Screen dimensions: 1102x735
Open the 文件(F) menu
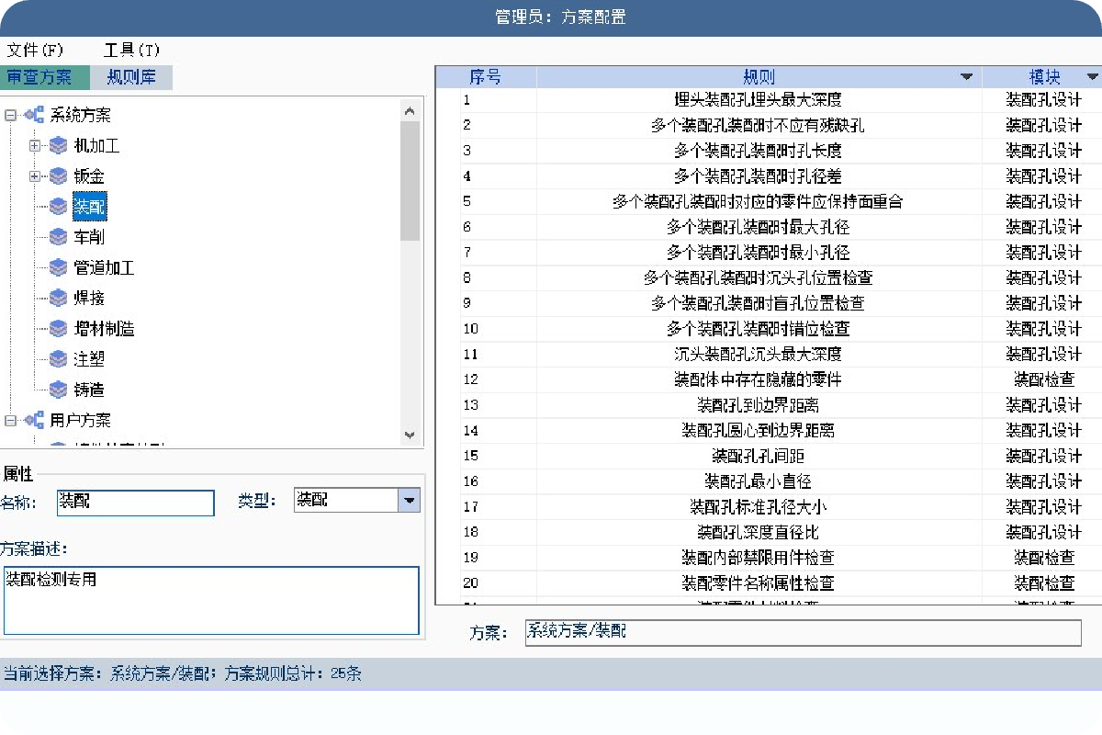(36, 50)
